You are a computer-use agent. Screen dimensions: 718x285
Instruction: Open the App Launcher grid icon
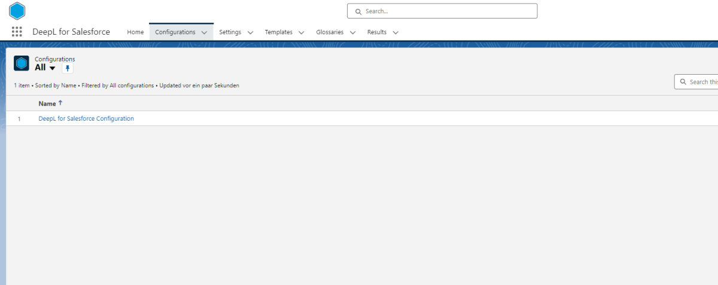[17, 32]
